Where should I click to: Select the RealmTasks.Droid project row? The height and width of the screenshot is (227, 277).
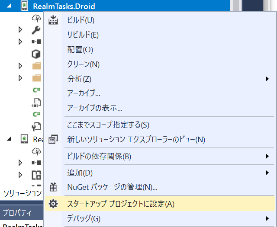coord(115,6)
